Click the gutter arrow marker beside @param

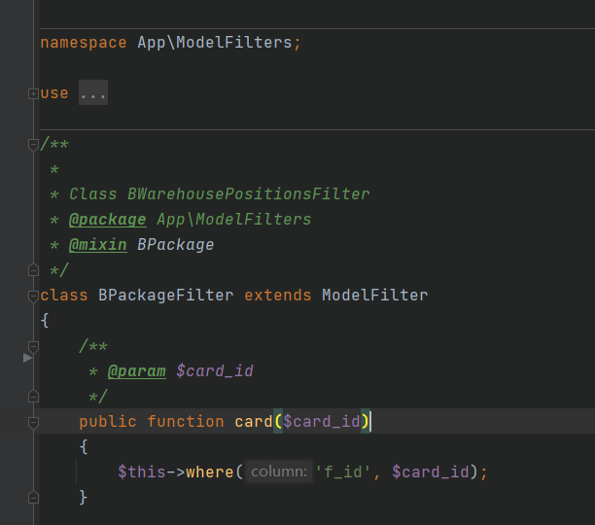coord(27,358)
